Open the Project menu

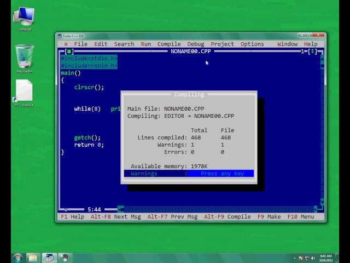(x=223, y=44)
